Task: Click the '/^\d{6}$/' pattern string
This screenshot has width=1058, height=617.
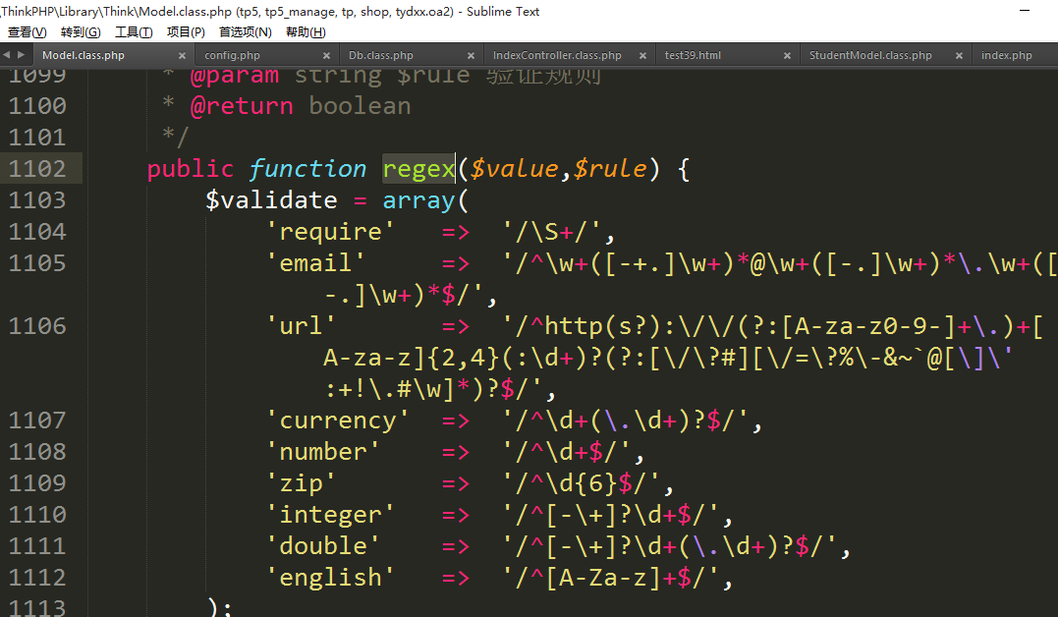Action: click(x=581, y=483)
